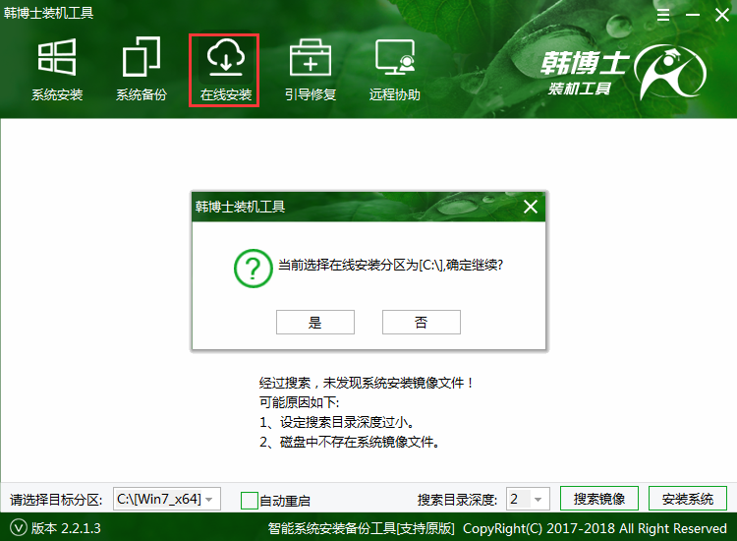Click the version shield icon in status bar

click(17, 528)
